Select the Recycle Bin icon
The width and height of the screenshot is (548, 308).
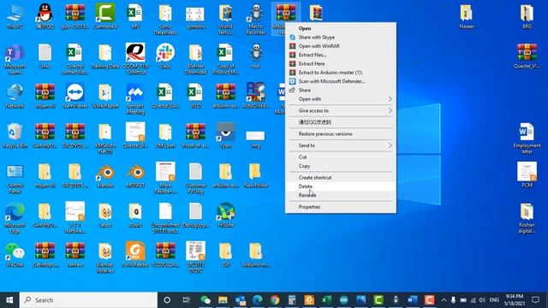point(15,136)
